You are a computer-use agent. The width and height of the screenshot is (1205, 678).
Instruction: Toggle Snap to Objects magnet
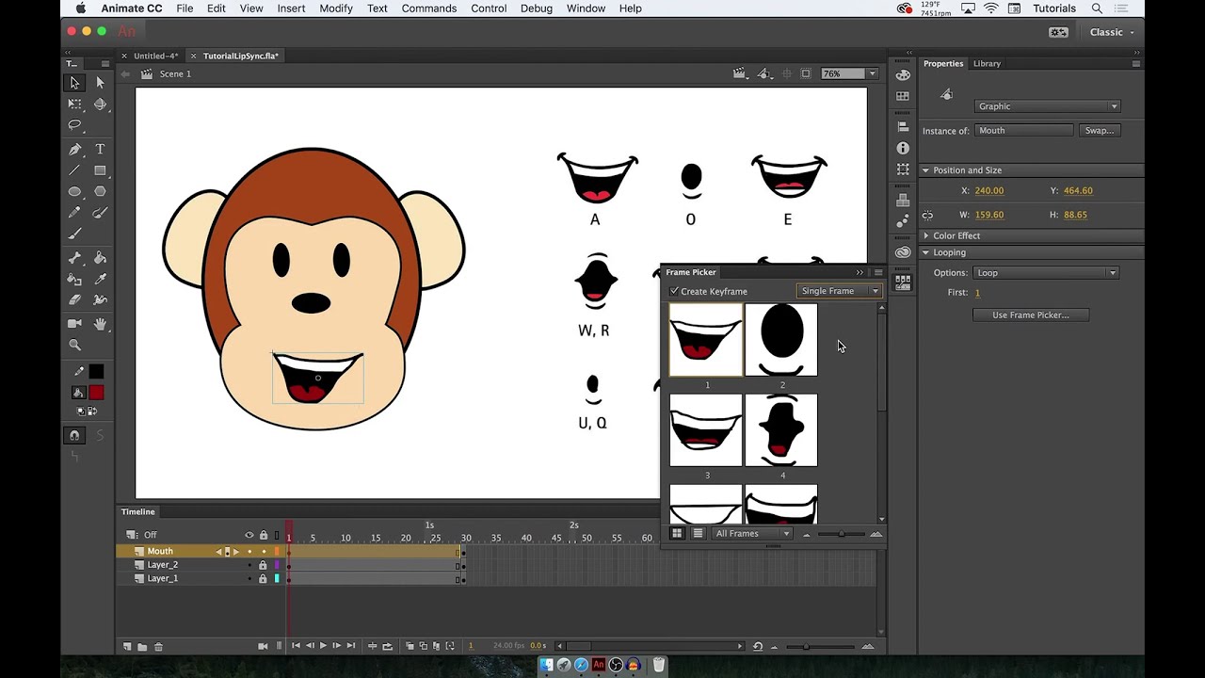click(x=74, y=435)
